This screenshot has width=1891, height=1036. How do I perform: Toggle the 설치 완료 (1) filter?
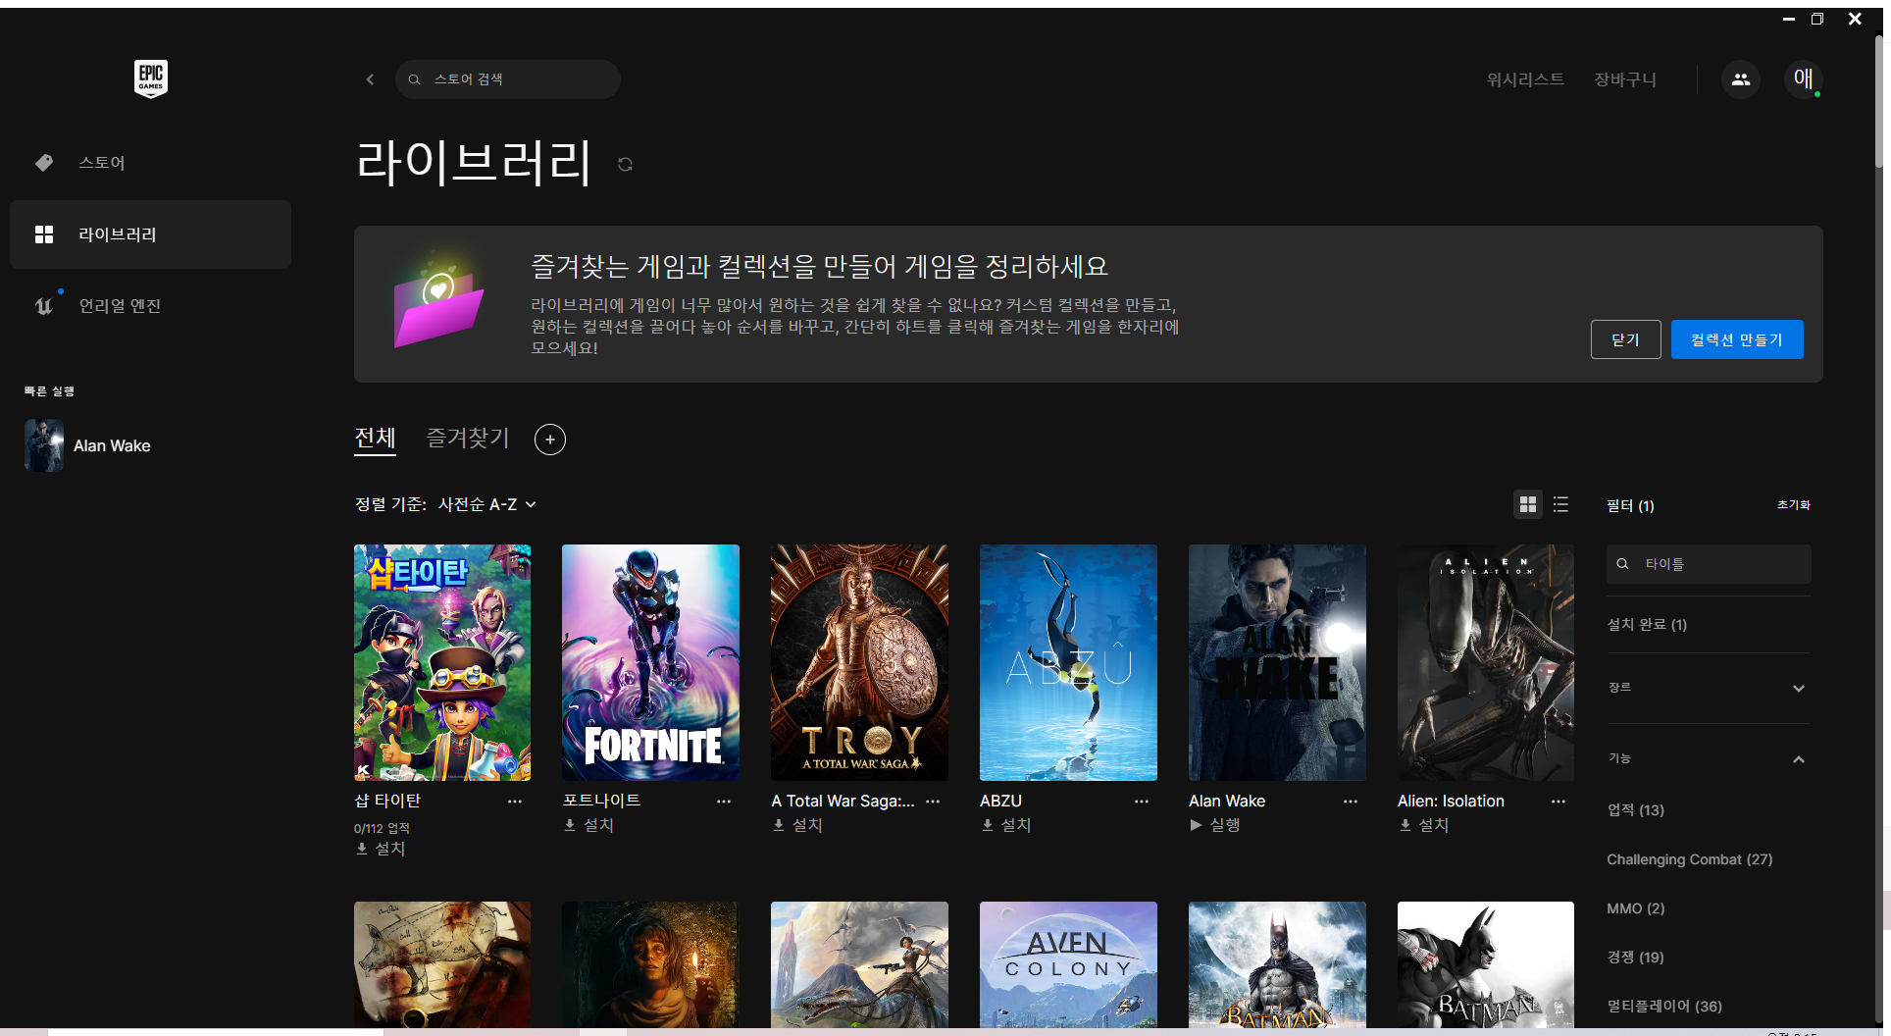(1647, 625)
